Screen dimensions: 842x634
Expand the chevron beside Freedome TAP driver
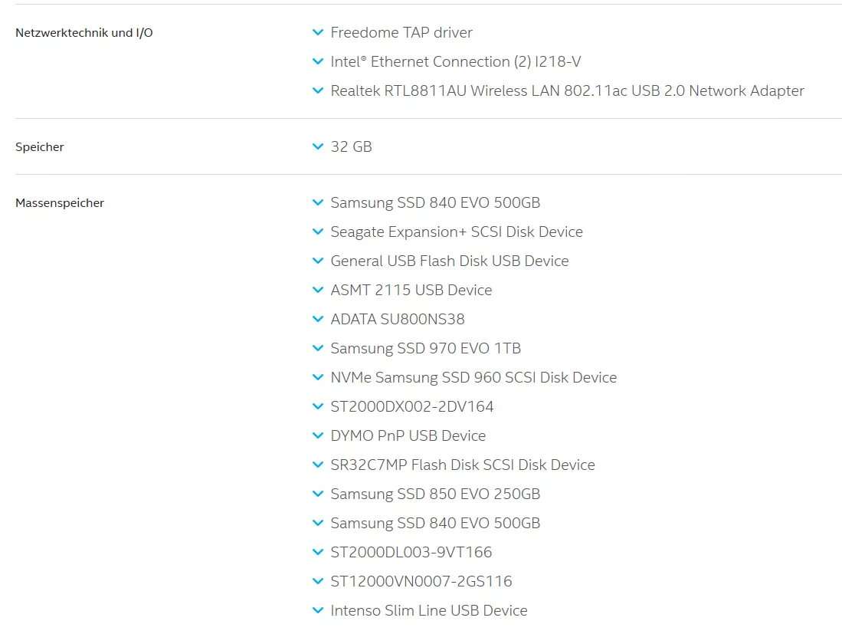tap(318, 33)
